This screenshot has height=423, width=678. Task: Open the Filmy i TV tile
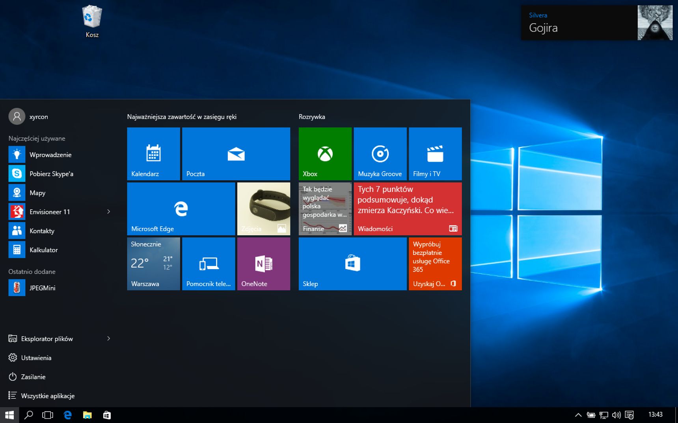pyautogui.click(x=435, y=153)
